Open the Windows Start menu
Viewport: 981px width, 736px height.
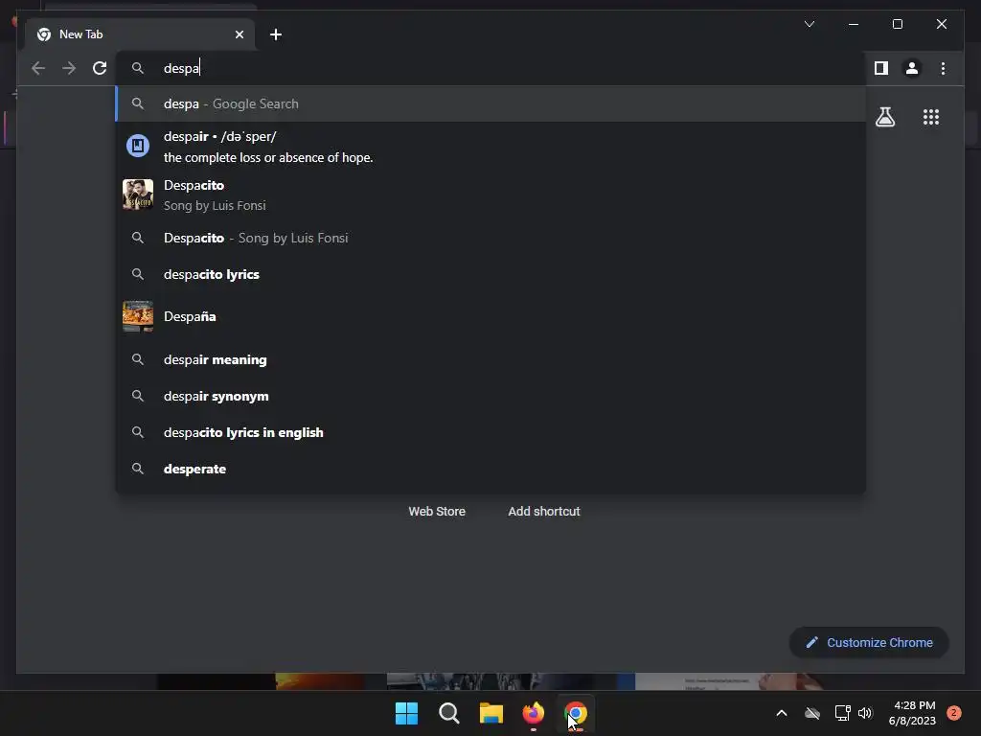click(x=406, y=713)
